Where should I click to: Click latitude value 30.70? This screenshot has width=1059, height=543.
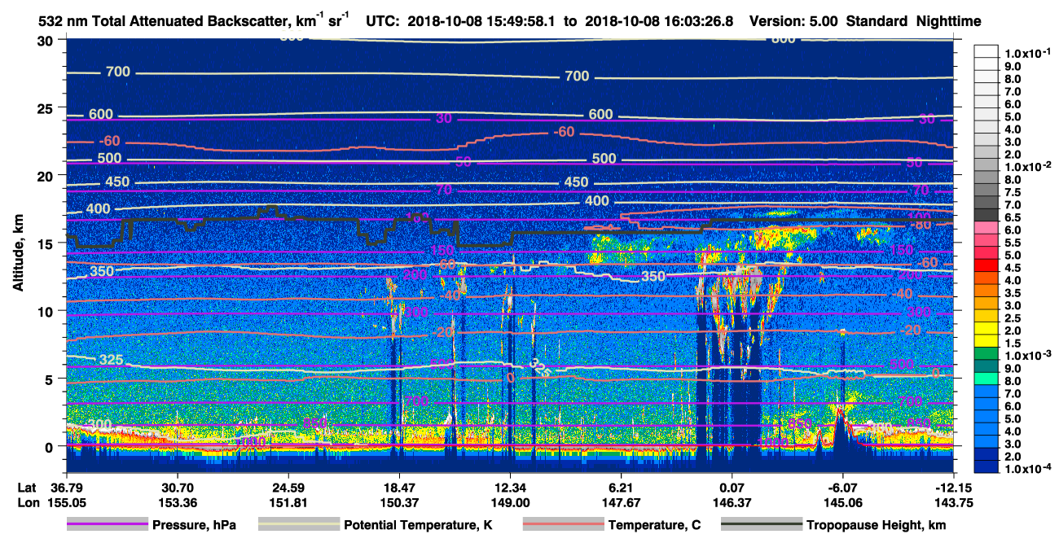pos(177,487)
